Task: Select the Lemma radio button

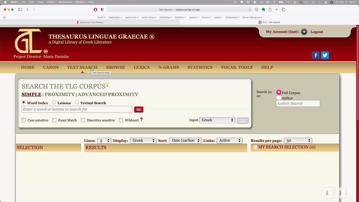Action: pyautogui.click(x=54, y=102)
